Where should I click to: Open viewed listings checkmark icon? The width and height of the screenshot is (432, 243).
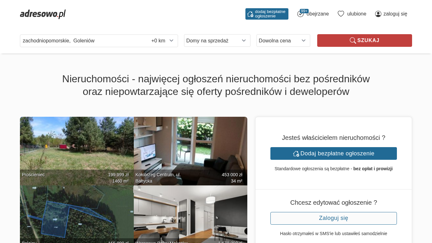tap(300, 14)
